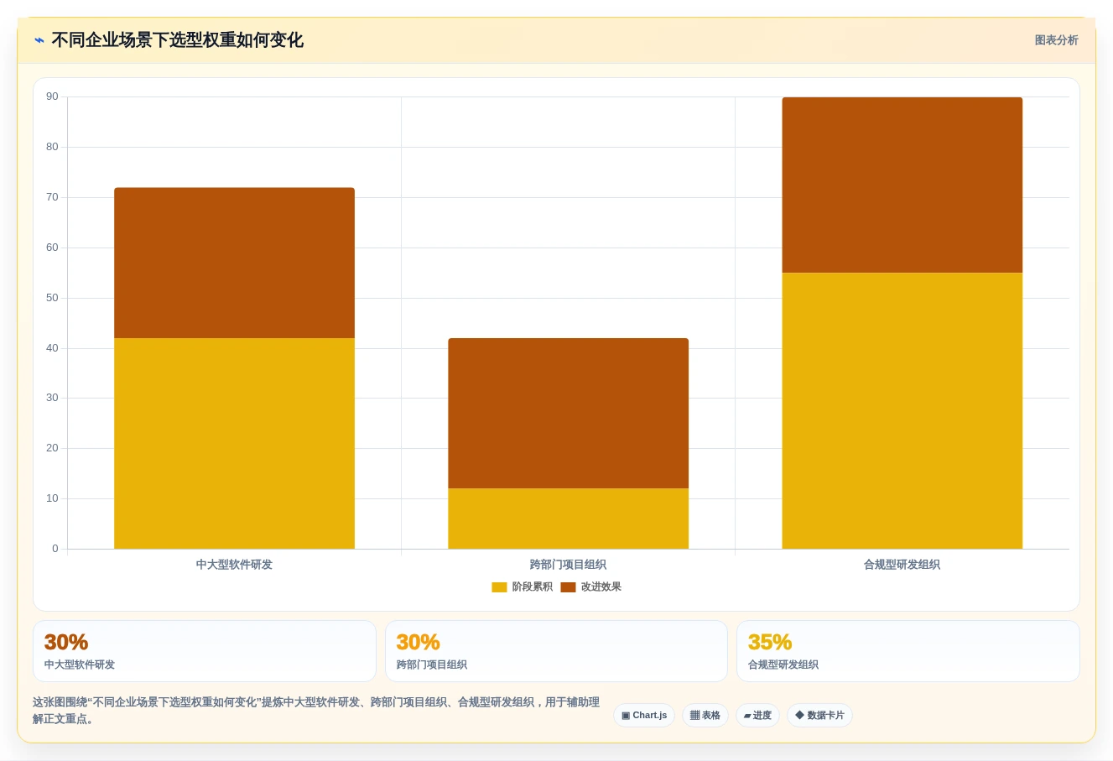Screen dimensions: 1113x761
Task: Select the 35% 合规型研发组织 data card
Action: 908,651
